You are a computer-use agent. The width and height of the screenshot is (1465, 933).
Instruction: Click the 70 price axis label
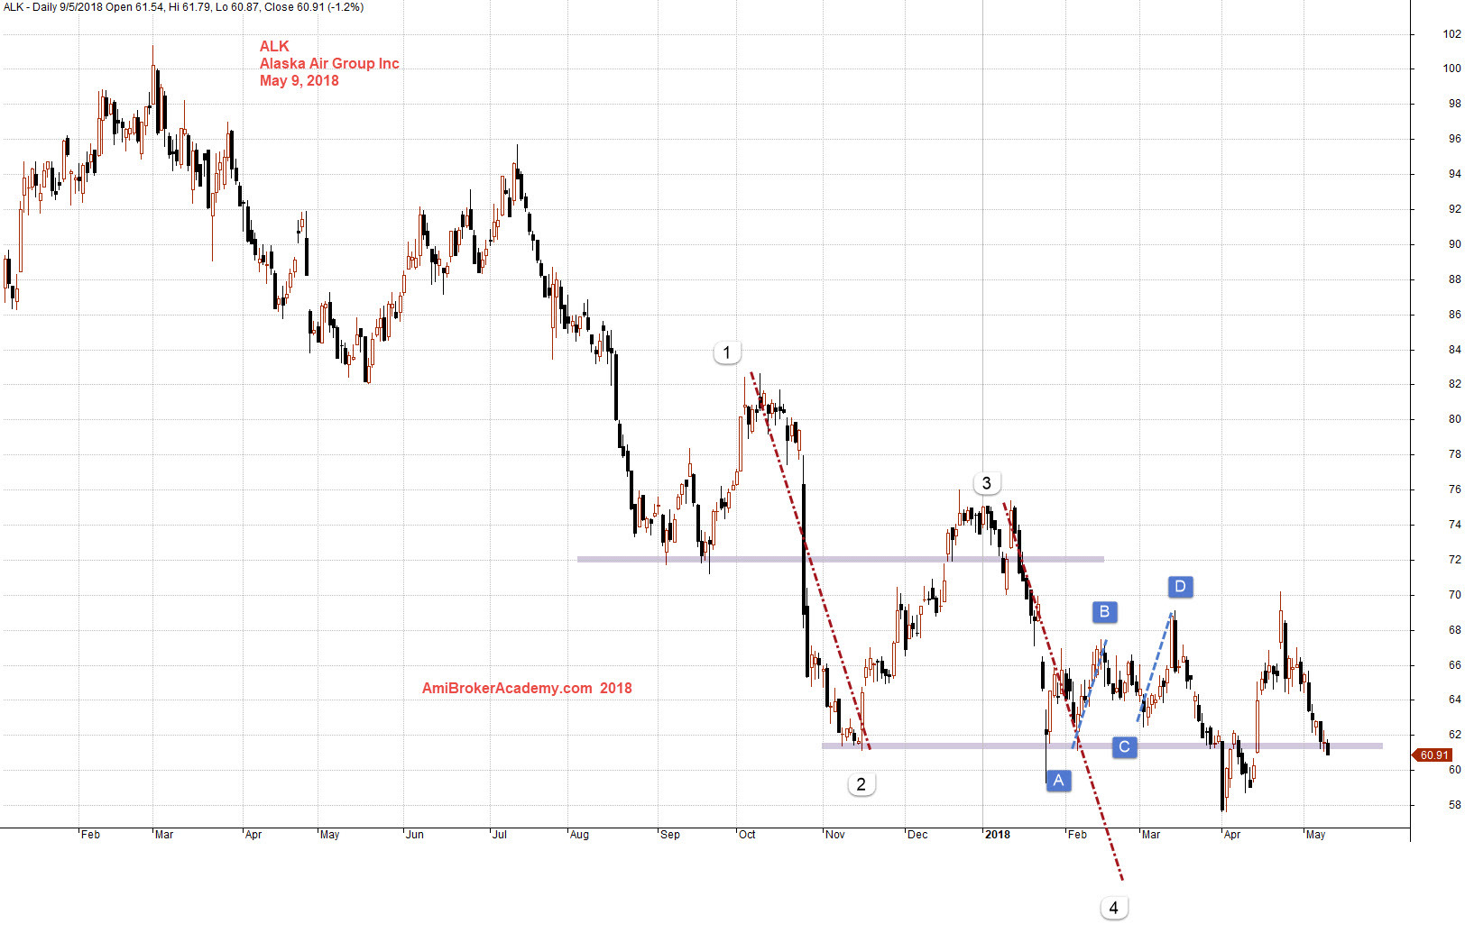[x=1455, y=595]
